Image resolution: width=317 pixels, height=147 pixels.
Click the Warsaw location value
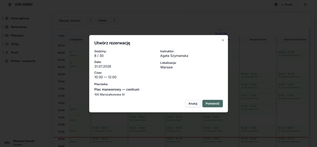tap(166, 67)
